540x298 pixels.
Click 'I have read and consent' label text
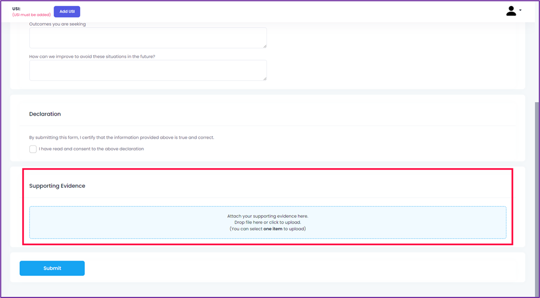click(x=91, y=149)
